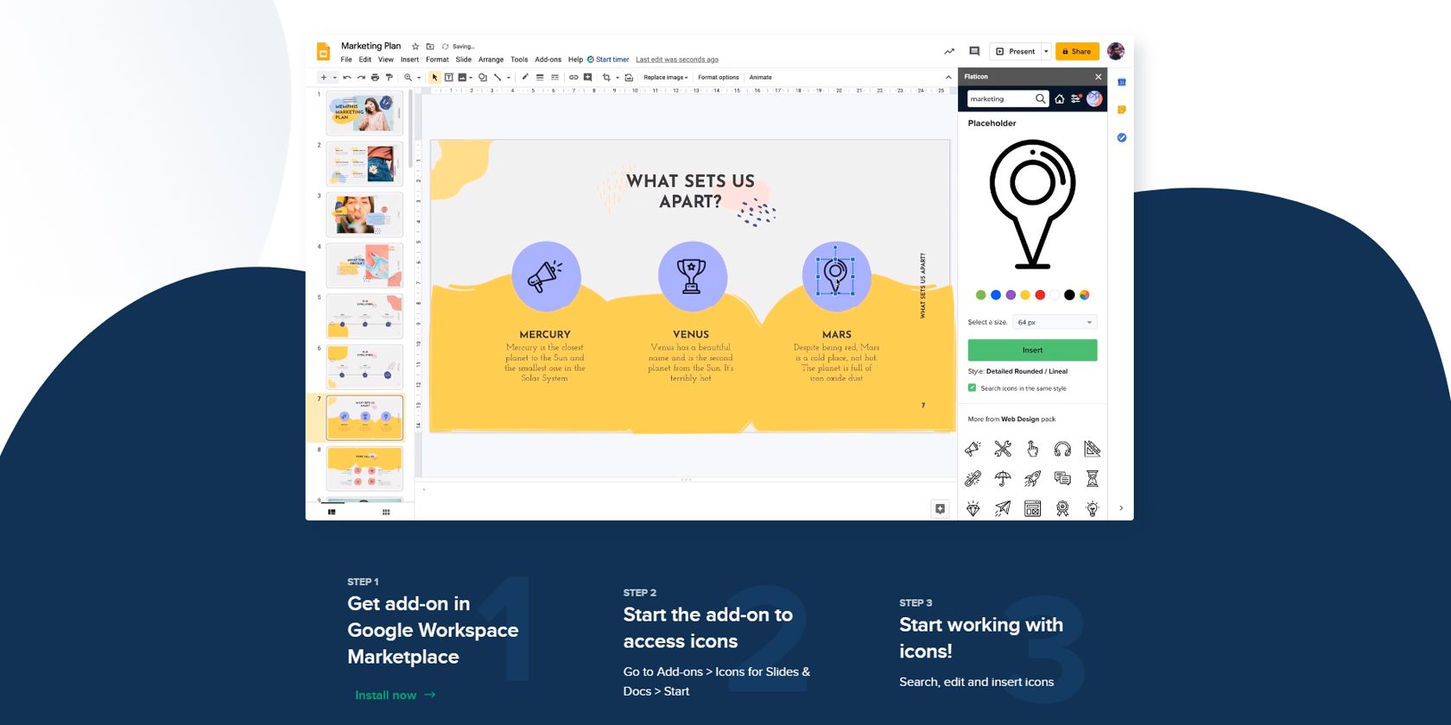Click the undo arrow in the Slides toolbar
The height and width of the screenshot is (725, 1451).
click(347, 78)
